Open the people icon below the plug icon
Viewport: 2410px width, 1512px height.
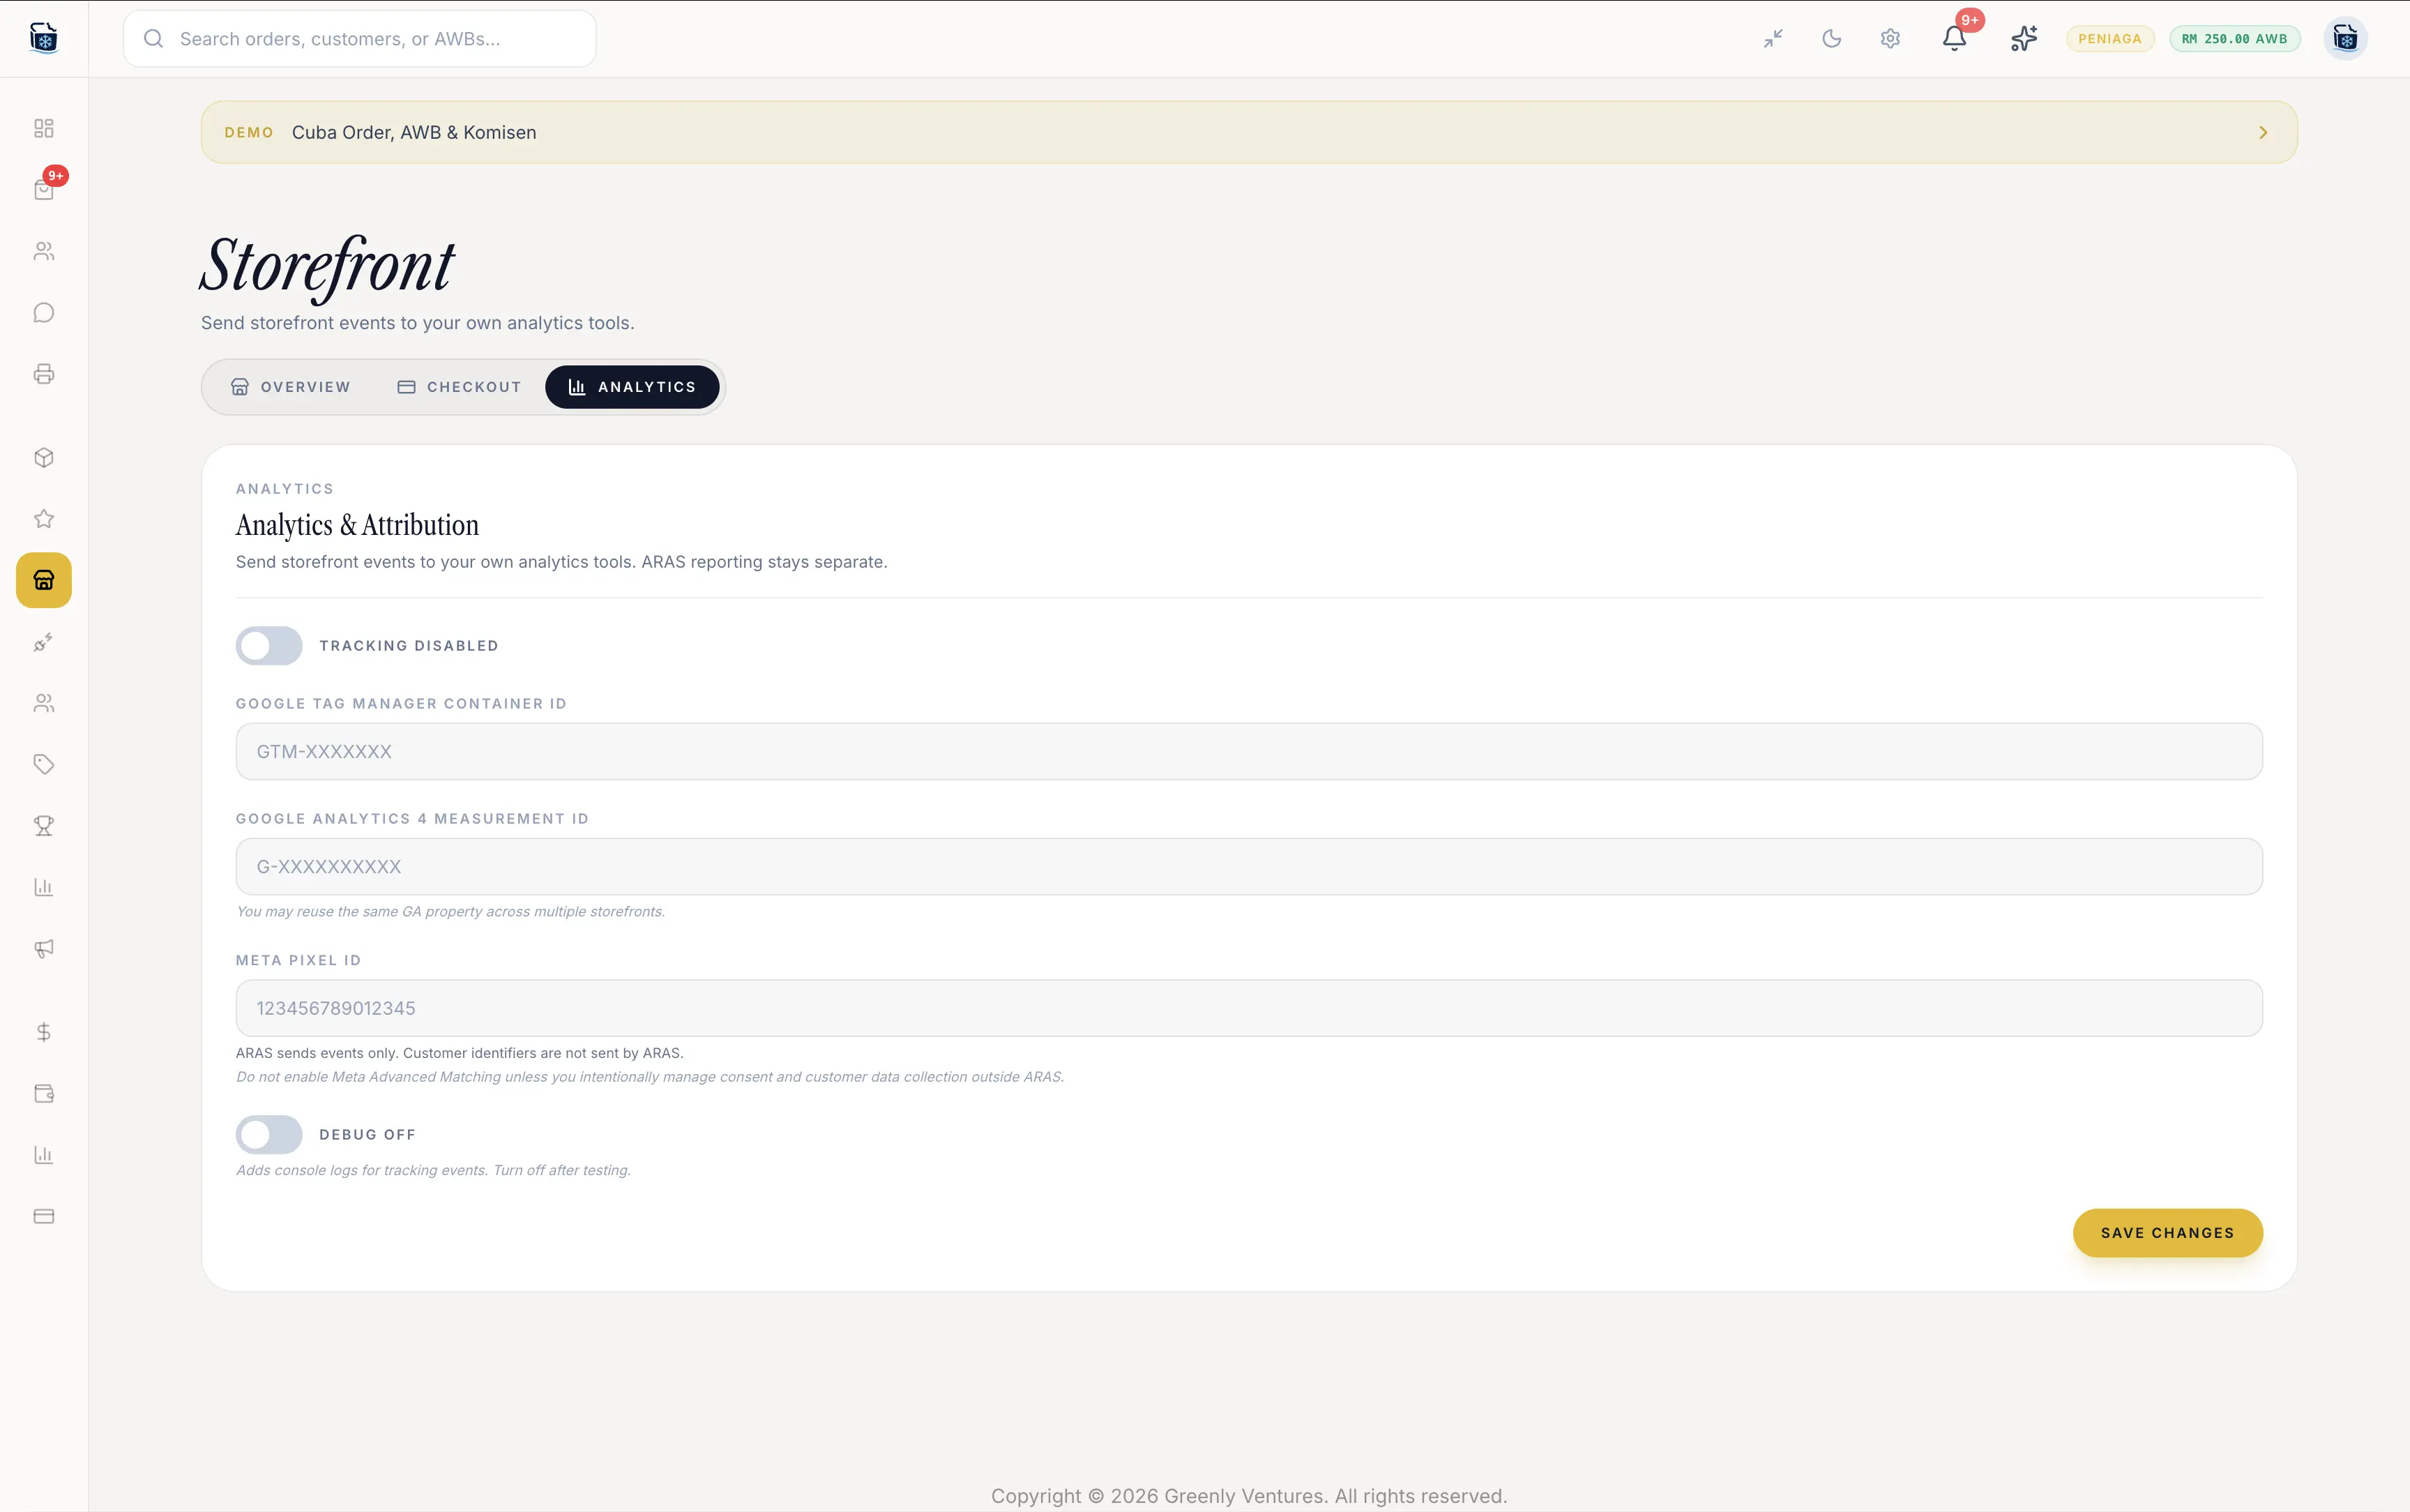[44, 703]
